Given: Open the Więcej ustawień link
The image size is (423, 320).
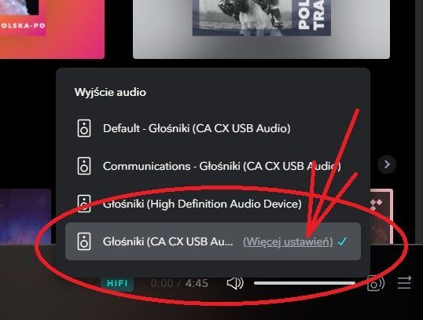Looking at the screenshot, I should click(x=288, y=241).
